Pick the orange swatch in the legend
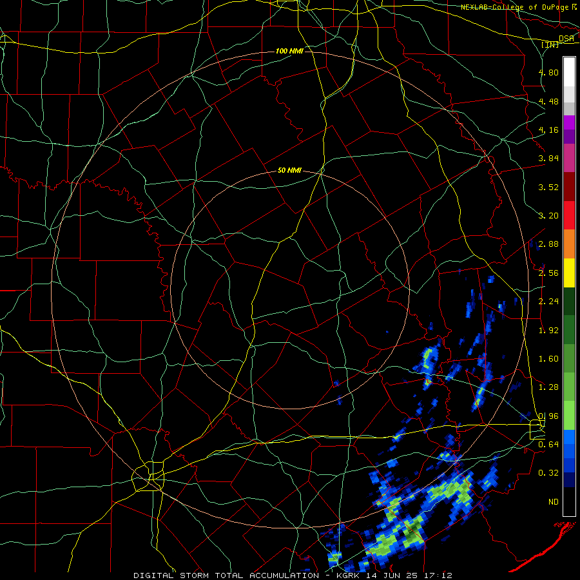Screen dimensions: 580x580 pos(569,244)
